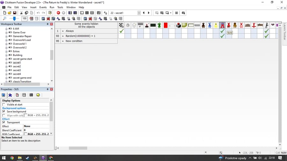Image resolution: width=287 pixels, height=161 pixels.
Task: Select the red cross object column
Action: point(254,25)
